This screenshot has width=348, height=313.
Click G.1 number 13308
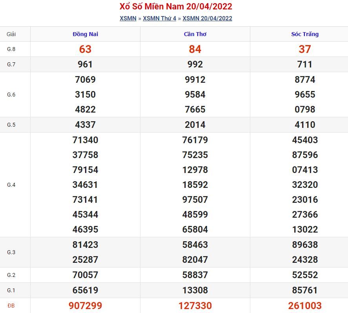coord(195,290)
